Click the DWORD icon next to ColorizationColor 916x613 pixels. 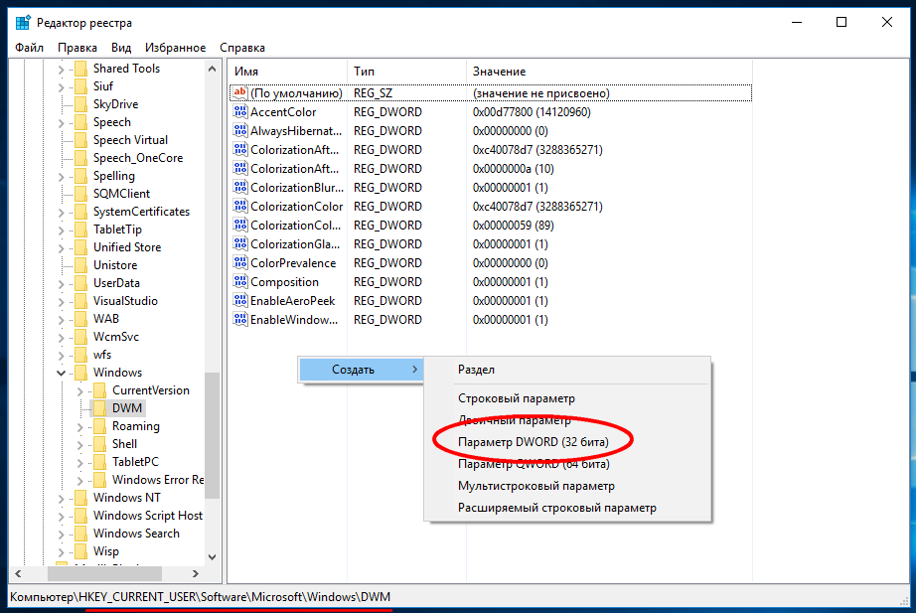click(240, 207)
